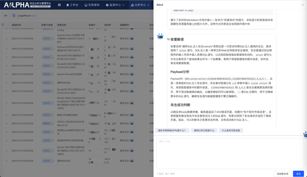This screenshot has width=307, height=177.
Task: Open the 监测中心 dropdown menu
Action: point(115,5)
